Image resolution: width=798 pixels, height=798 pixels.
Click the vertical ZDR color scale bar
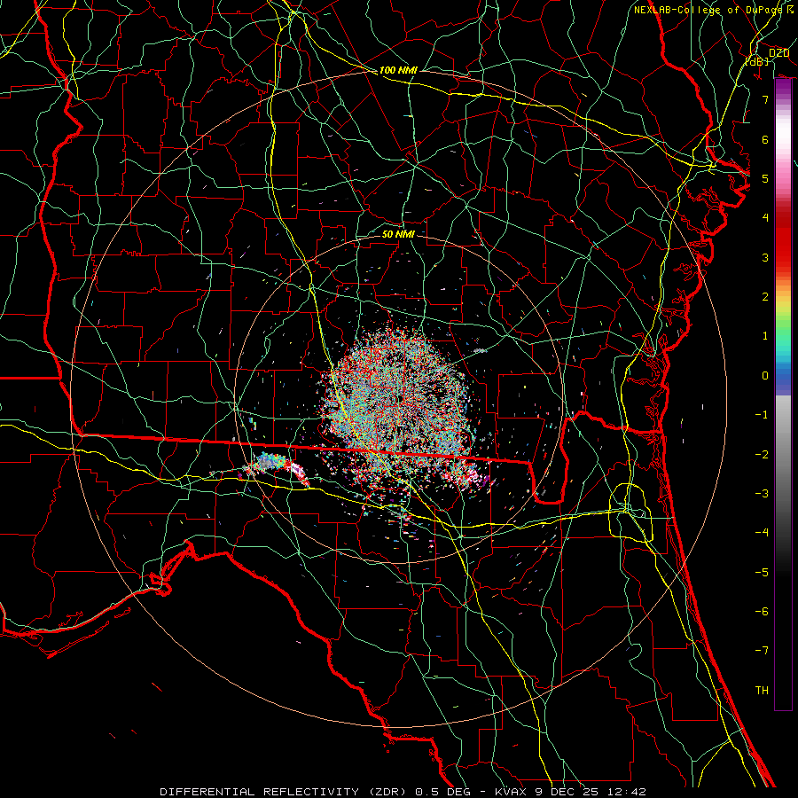pos(783,395)
